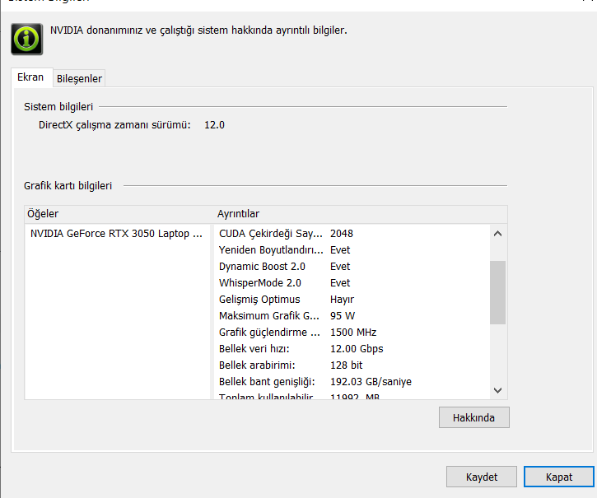597x498 pixels.
Task: Select NVIDIA GeForce RTX 3050 Laptop item
Action: (116, 234)
